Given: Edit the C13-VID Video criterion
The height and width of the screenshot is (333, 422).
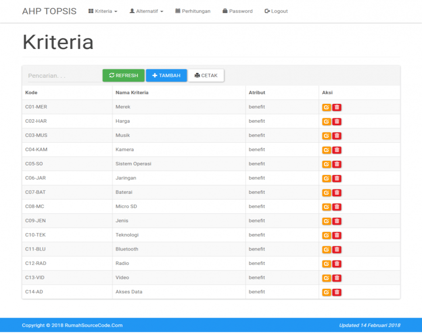Looking at the screenshot, I should pyautogui.click(x=326, y=278).
